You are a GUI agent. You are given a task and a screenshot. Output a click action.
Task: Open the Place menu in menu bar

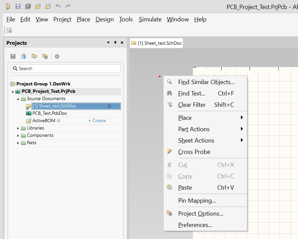[x=83, y=19]
